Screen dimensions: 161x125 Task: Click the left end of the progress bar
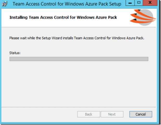pyautogui.click(x=11, y=59)
